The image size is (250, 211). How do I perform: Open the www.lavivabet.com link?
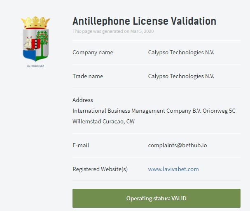pos(173,169)
